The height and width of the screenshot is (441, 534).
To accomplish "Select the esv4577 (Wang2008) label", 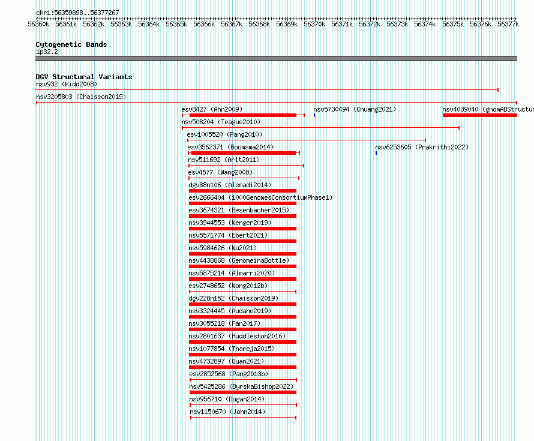I will pos(220,172).
